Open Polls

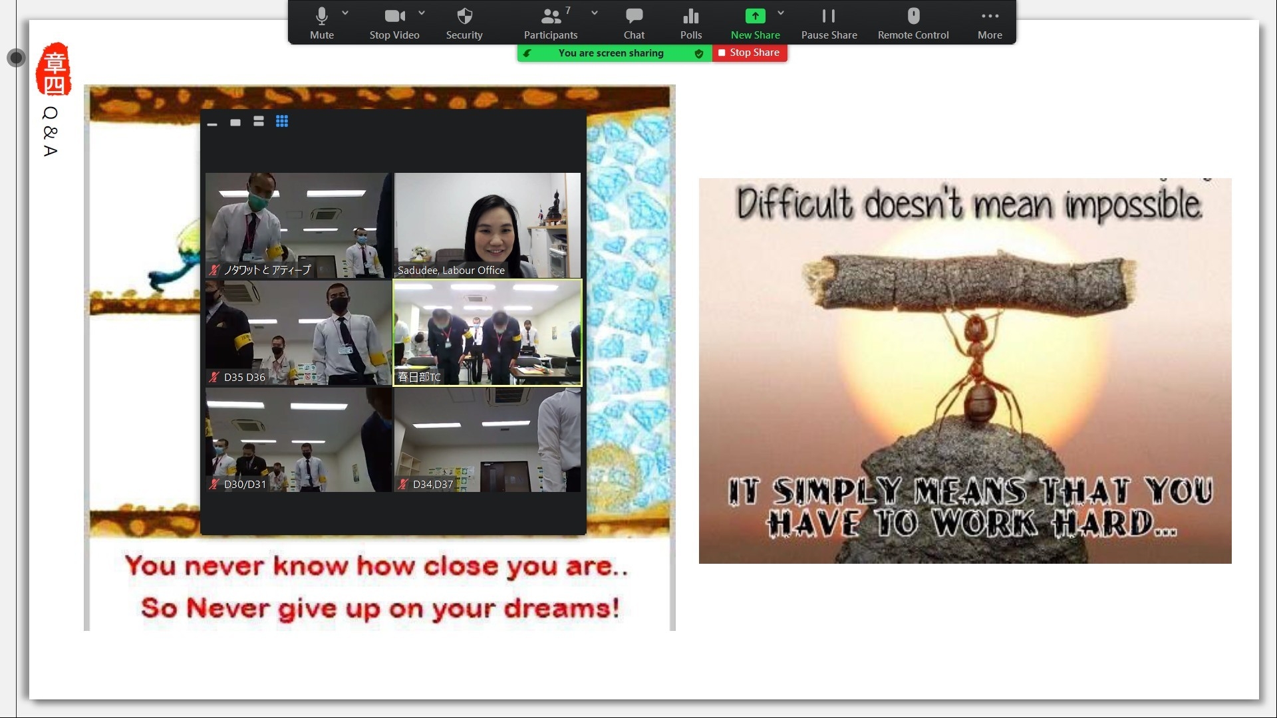(x=690, y=23)
